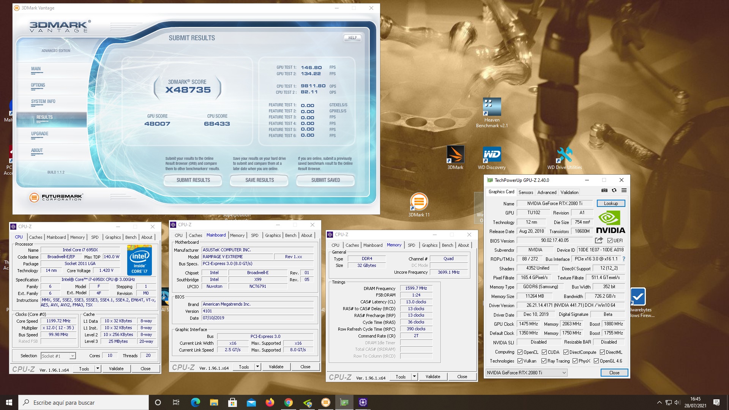Open the notification center icon
This screenshot has width=729, height=410.
(716, 402)
